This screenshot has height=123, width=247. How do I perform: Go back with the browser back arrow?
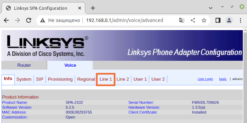6,20
